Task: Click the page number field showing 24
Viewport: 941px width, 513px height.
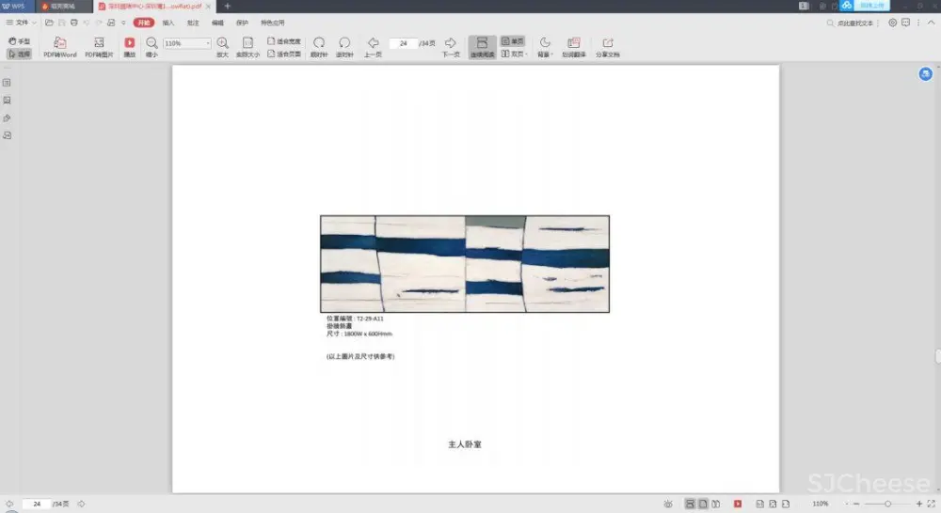Action: pyautogui.click(x=404, y=43)
